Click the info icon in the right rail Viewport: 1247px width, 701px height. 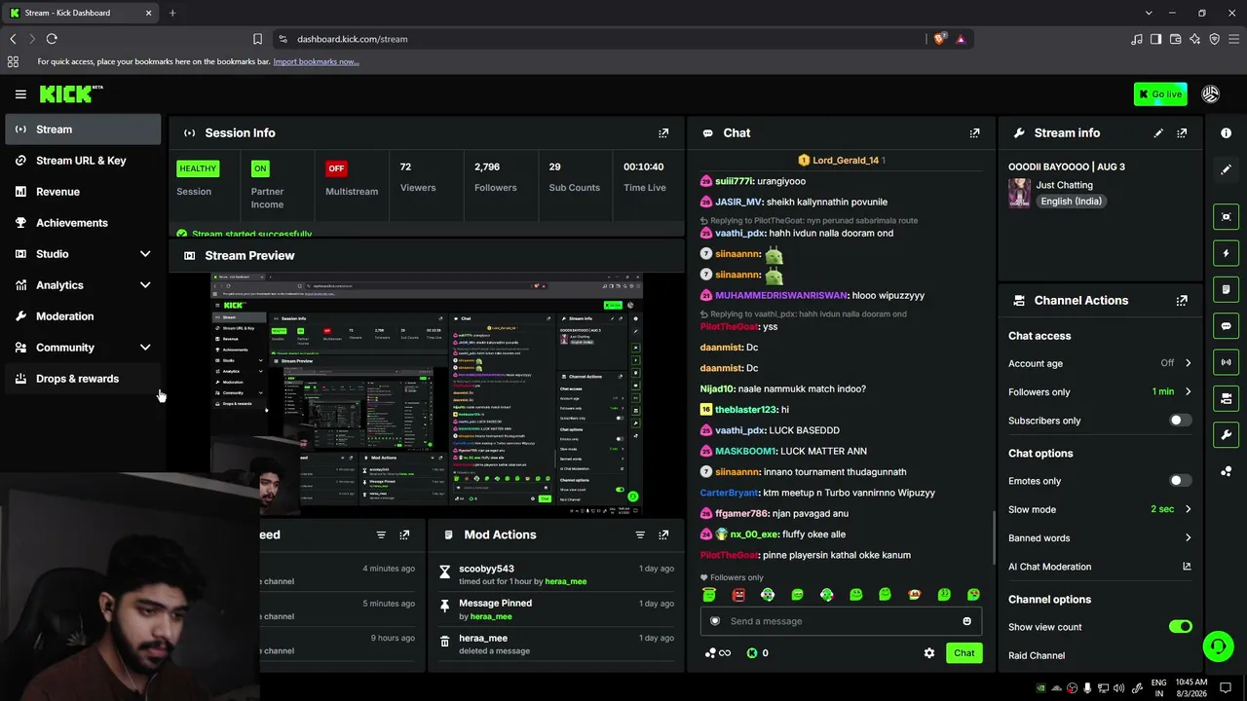pos(1226,133)
